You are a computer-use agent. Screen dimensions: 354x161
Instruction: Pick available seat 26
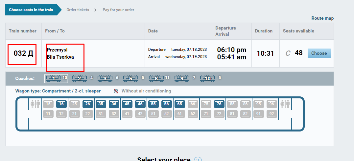88,104
